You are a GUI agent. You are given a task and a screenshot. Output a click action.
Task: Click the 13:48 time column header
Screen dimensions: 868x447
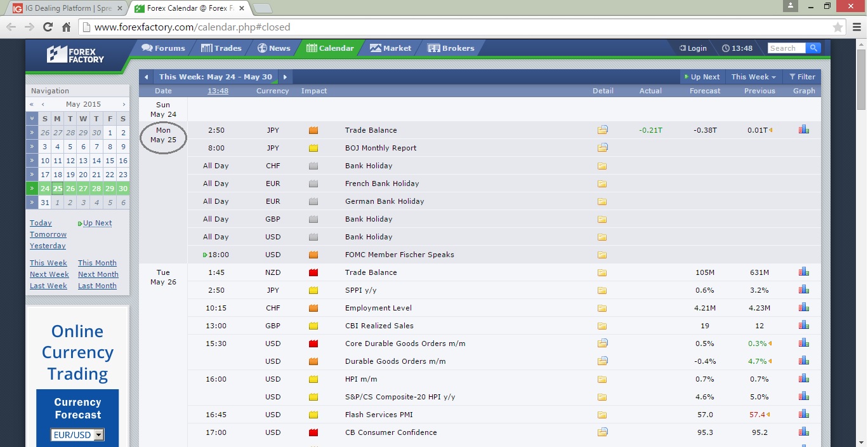(218, 91)
